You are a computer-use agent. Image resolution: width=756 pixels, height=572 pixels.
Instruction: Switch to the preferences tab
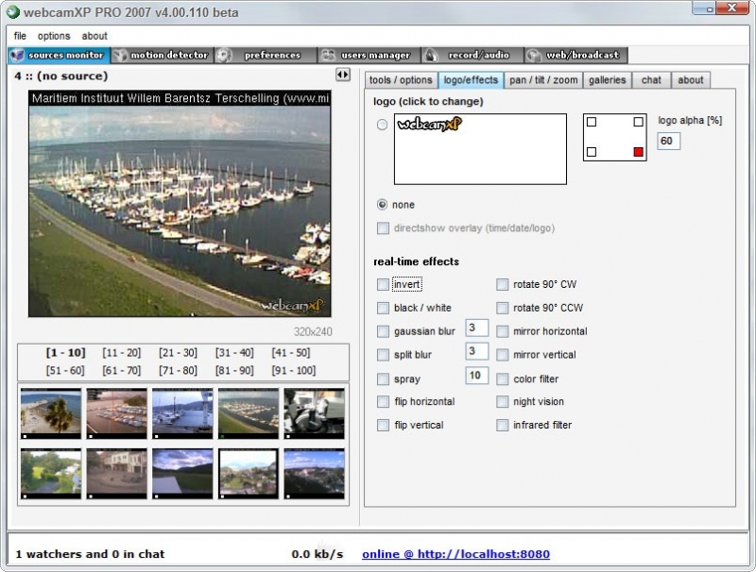[266, 56]
